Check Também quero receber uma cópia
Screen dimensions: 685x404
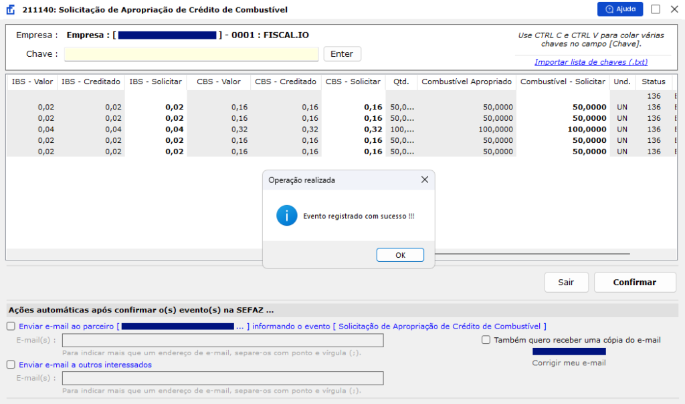pyautogui.click(x=486, y=340)
